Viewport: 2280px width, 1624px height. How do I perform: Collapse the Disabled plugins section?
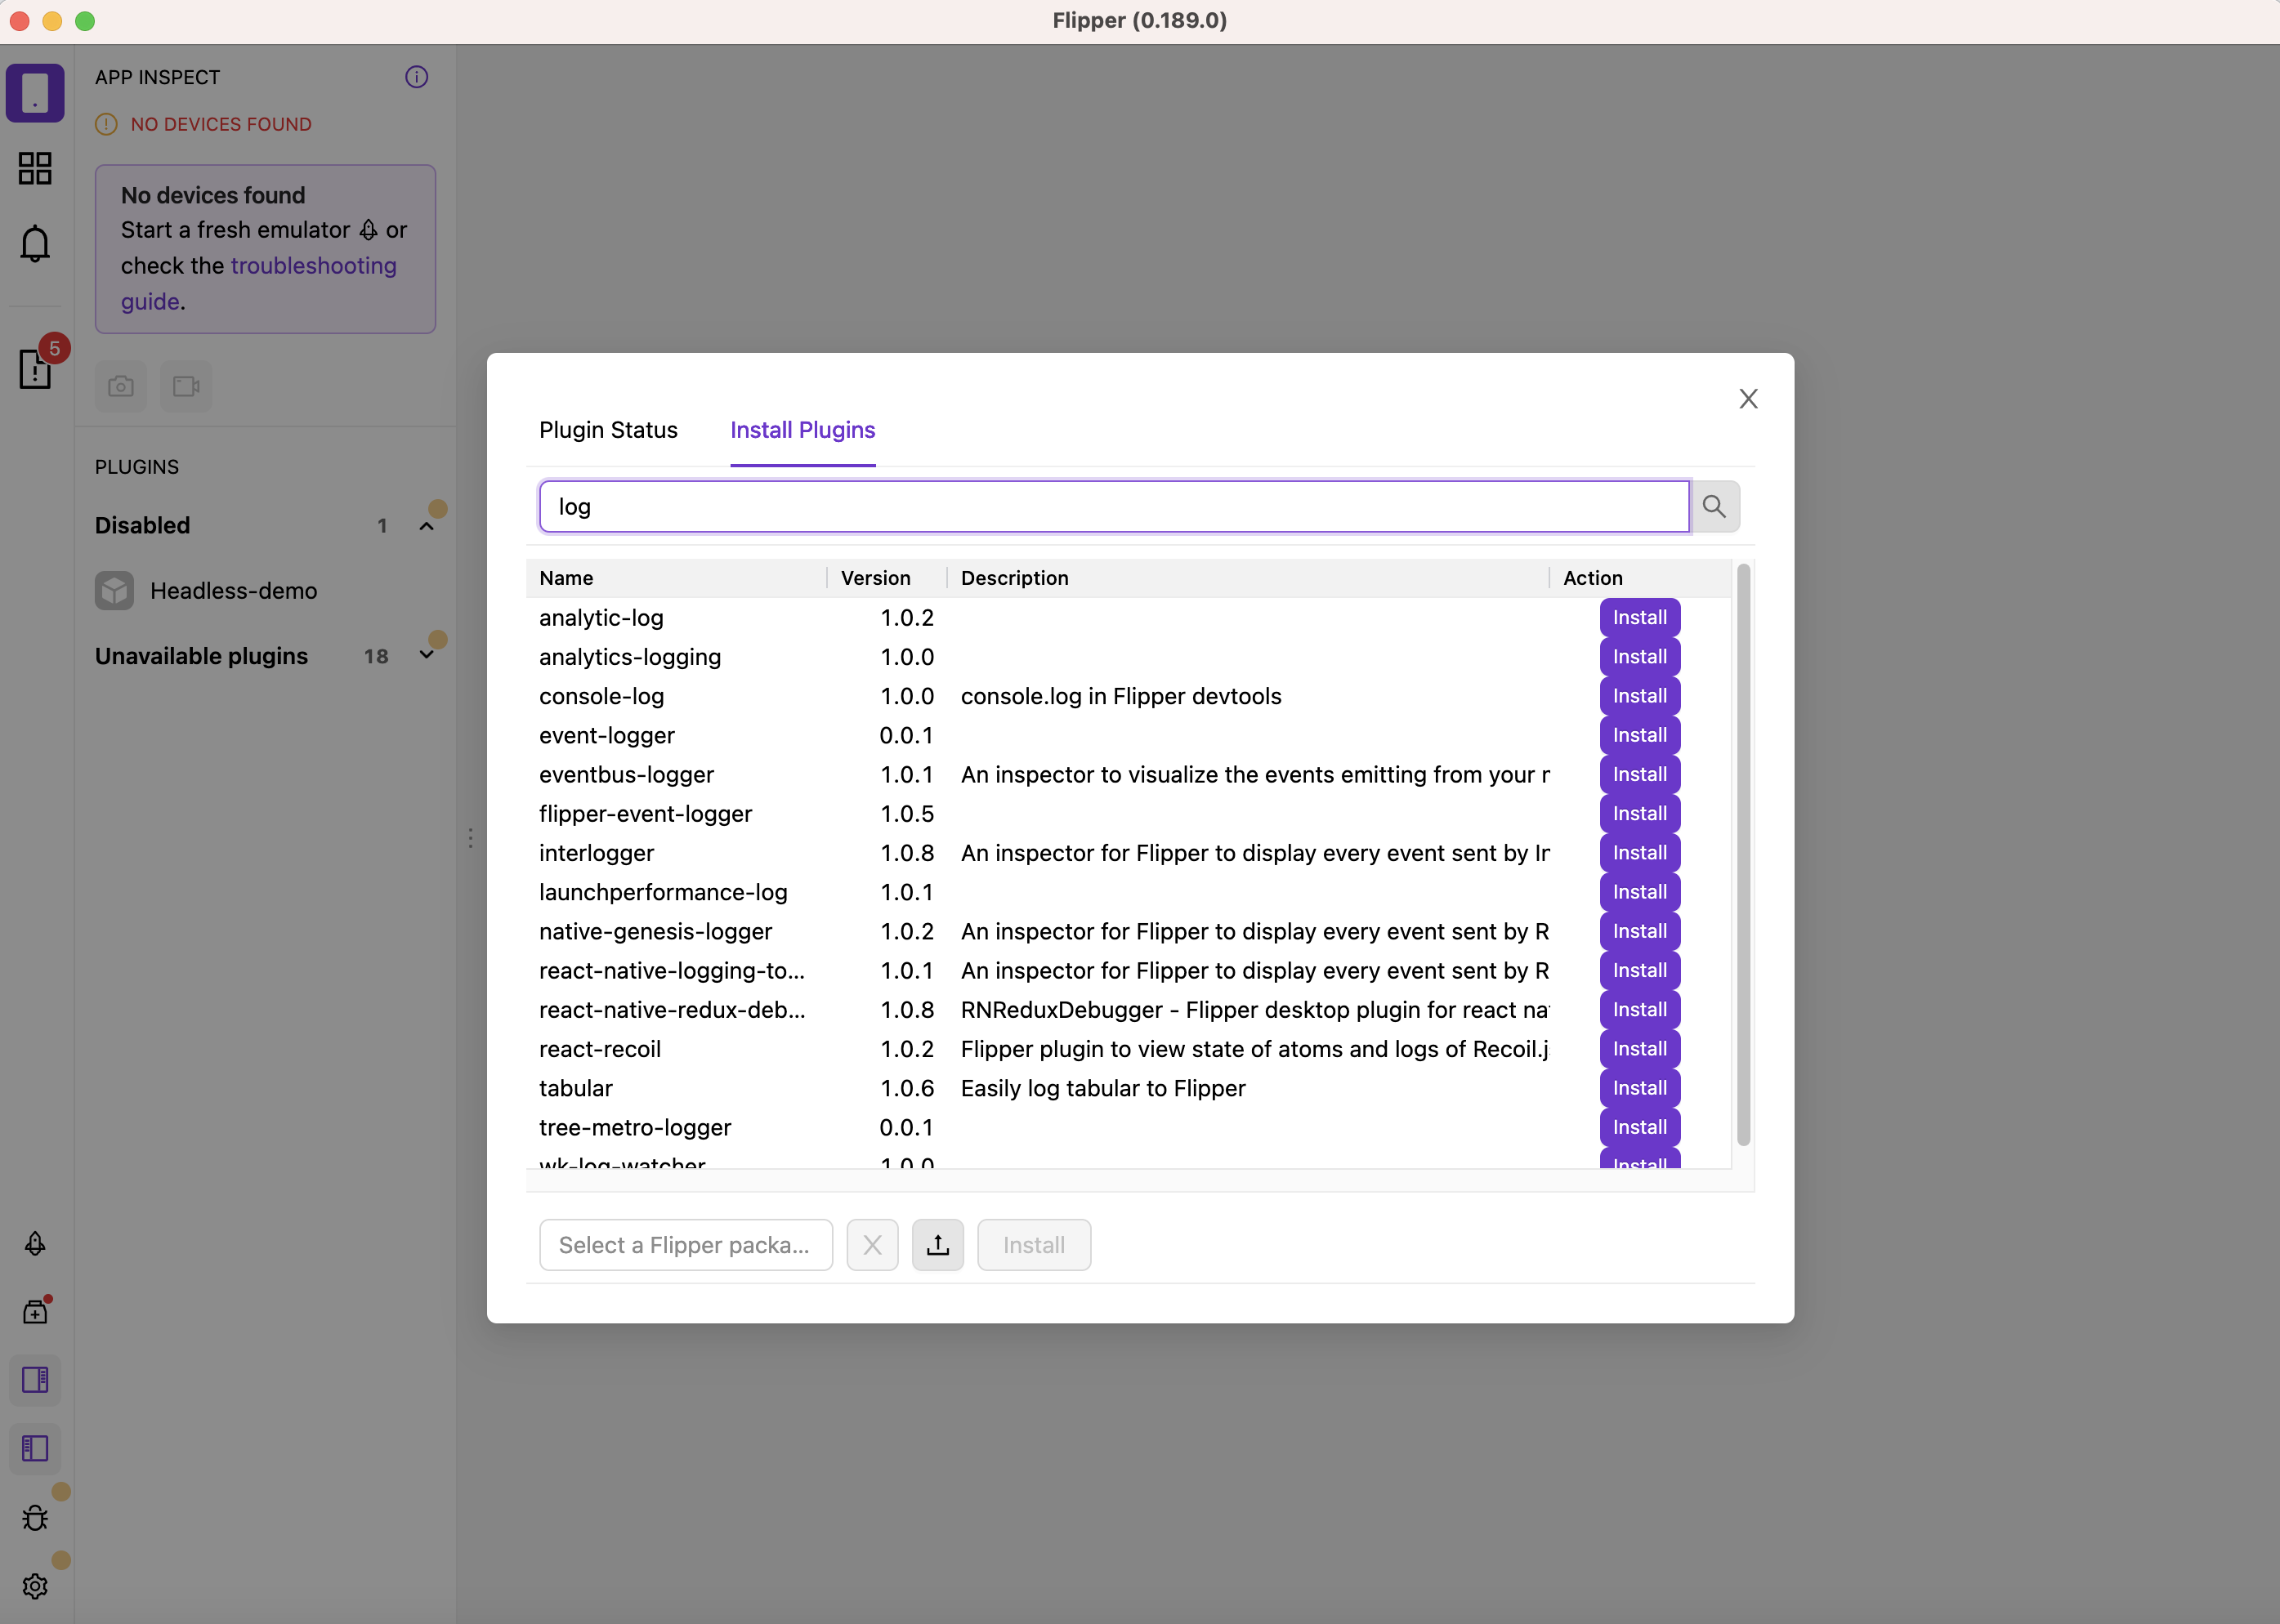tap(427, 524)
